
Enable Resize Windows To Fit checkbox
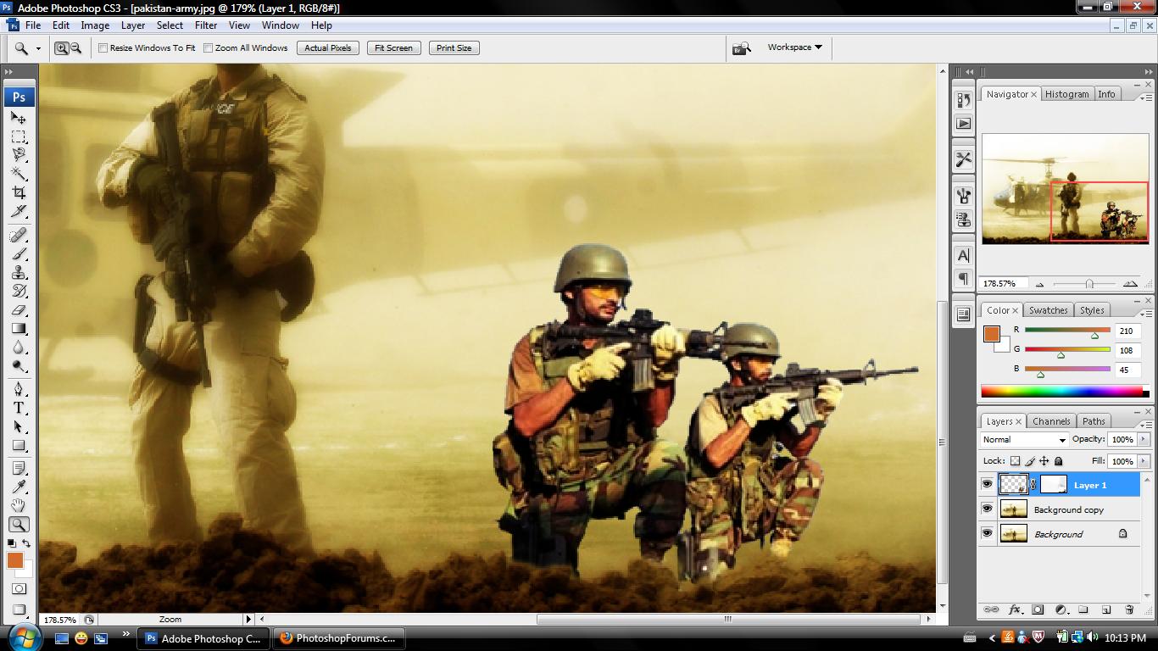pos(103,48)
